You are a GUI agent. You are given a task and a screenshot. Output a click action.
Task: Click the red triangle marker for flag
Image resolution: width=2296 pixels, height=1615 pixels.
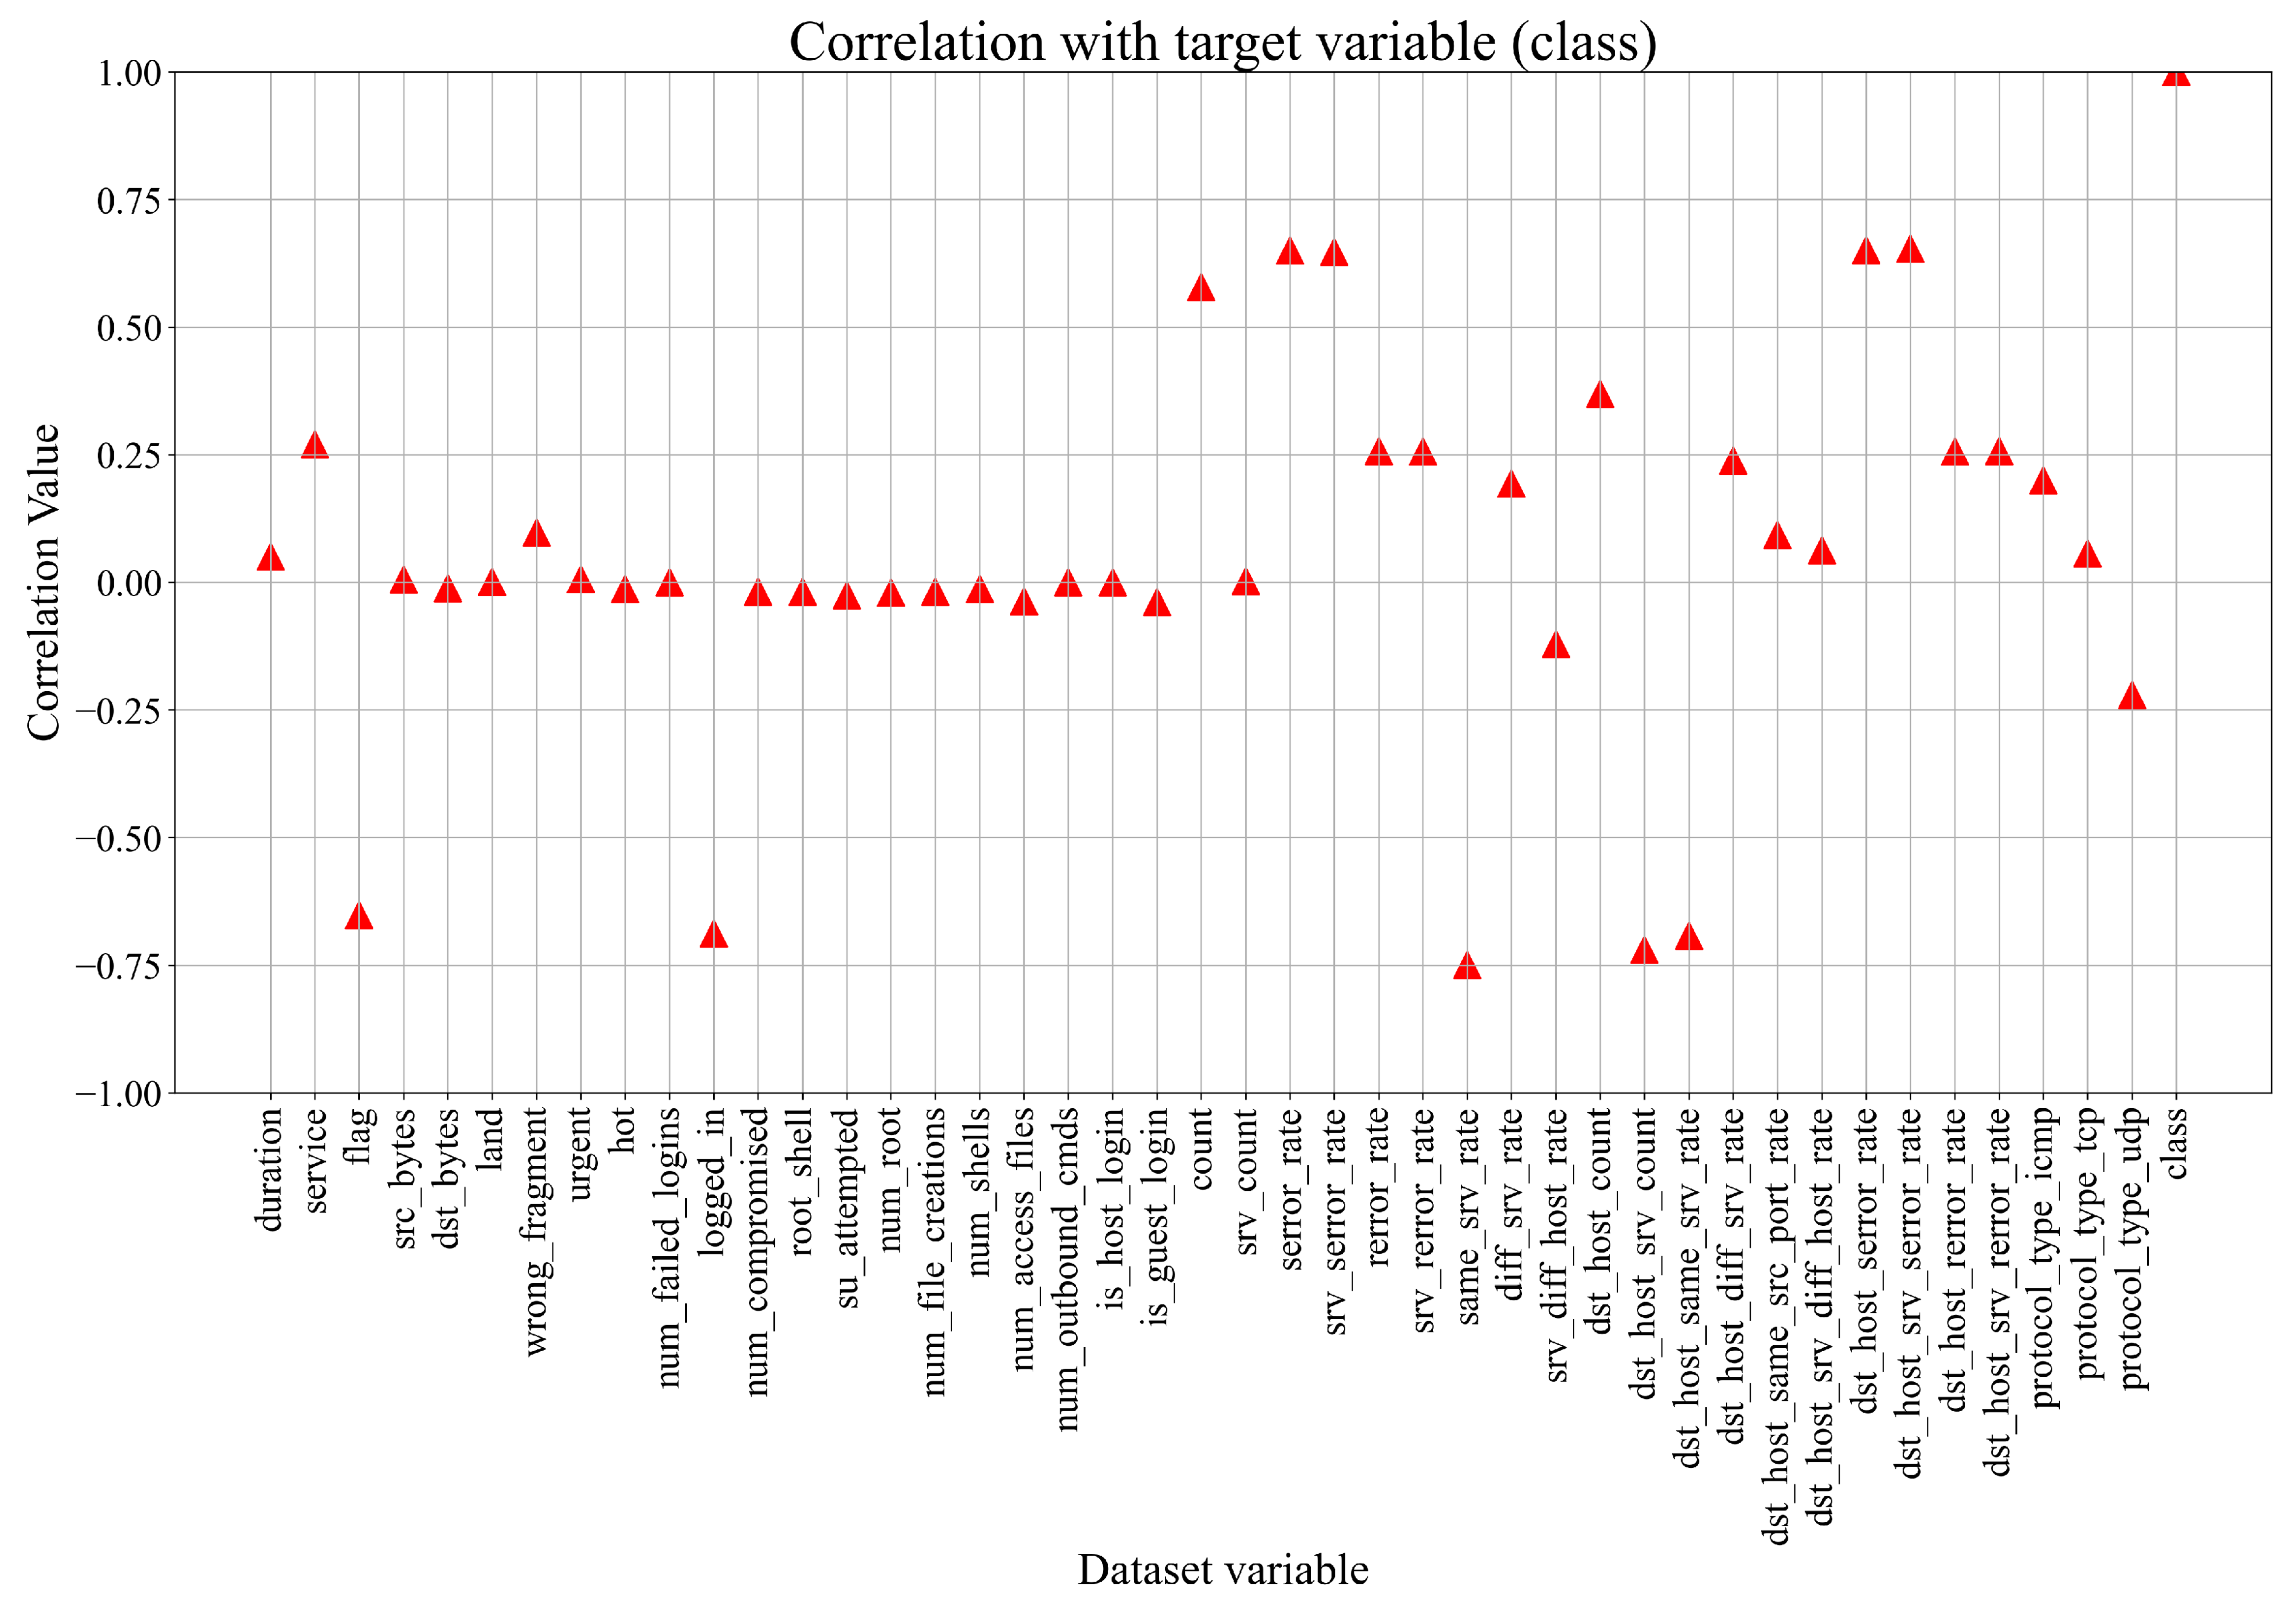[x=359, y=916]
